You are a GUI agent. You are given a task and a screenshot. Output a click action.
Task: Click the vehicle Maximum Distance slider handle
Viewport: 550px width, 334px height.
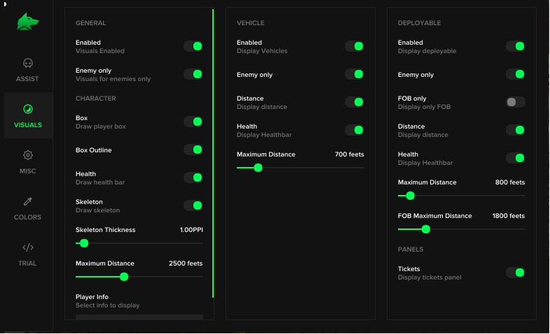tap(258, 168)
